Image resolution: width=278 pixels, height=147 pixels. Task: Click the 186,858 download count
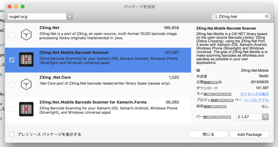point(171,28)
